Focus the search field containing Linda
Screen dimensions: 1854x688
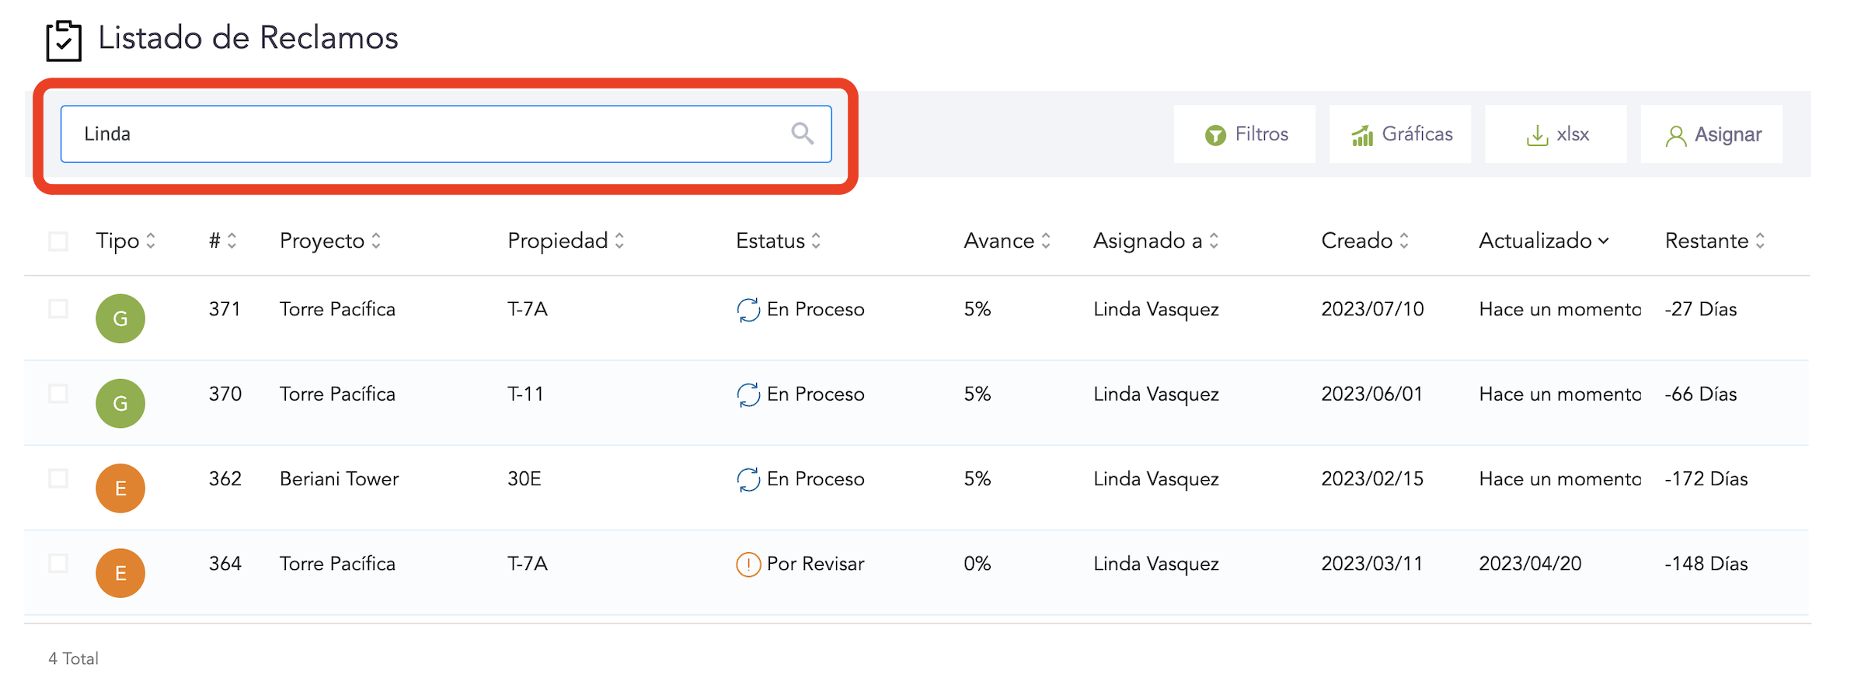click(x=427, y=134)
